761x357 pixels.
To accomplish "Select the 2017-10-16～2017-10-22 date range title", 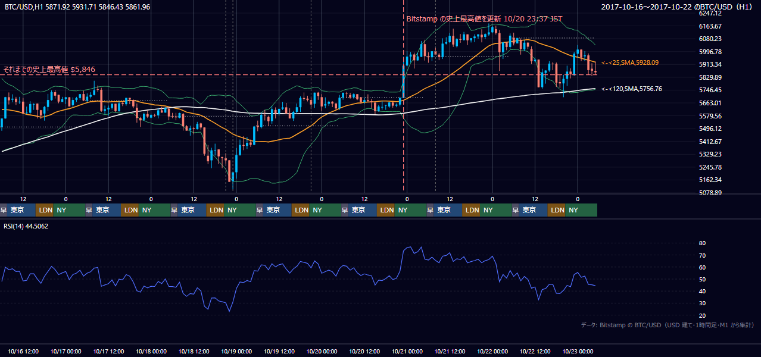I will pos(677,7).
